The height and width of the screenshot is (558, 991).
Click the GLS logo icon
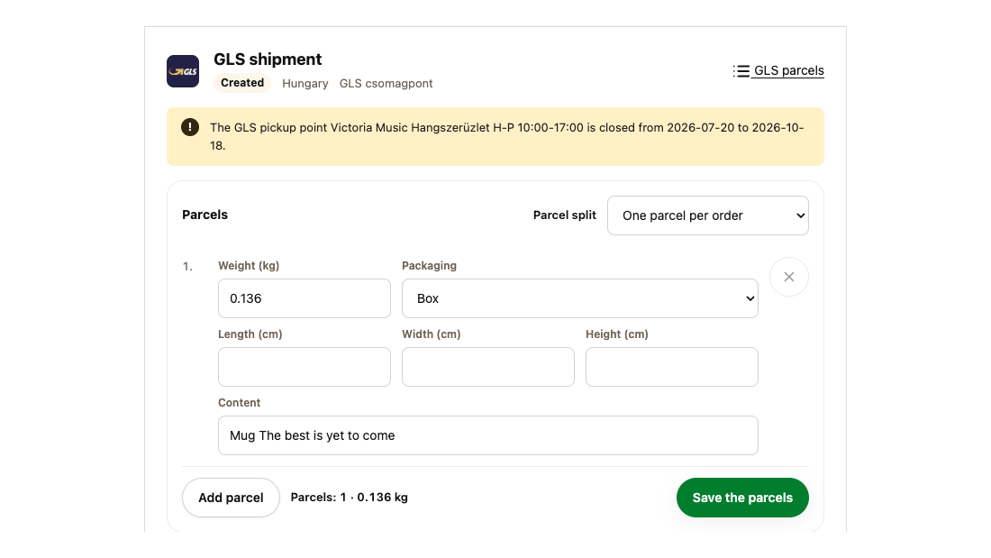[183, 71]
